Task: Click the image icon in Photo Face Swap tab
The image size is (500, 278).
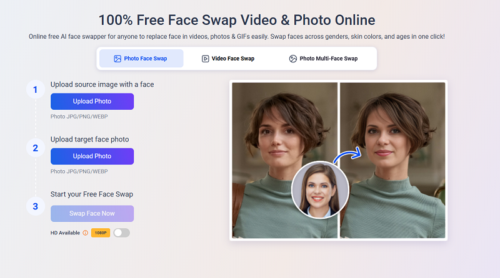Action: pos(117,59)
